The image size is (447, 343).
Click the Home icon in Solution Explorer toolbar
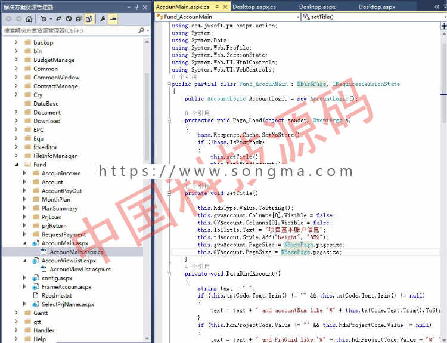(29, 19)
